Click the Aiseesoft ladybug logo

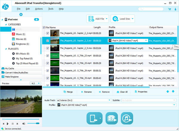point(5,6)
